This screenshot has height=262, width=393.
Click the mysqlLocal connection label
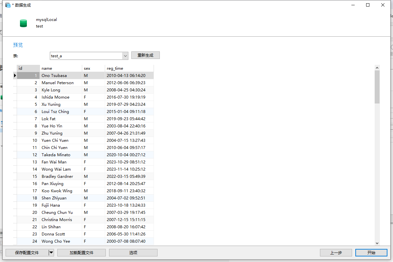[x=47, y=19]
